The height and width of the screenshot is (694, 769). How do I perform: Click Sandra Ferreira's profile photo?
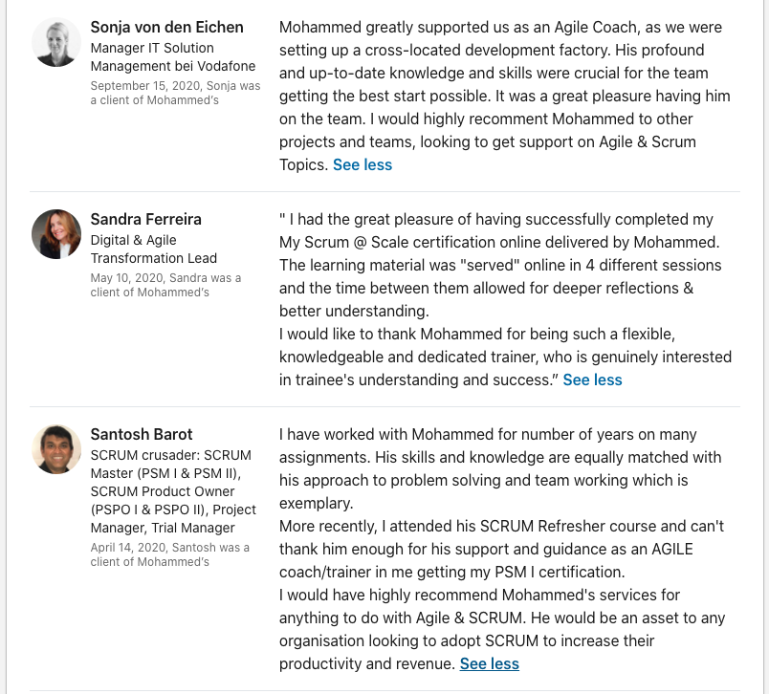[56, 234]
